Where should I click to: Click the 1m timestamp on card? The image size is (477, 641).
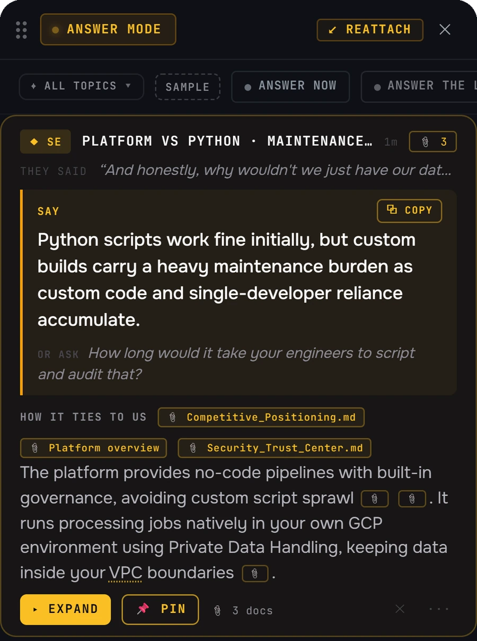pos(391,142)
